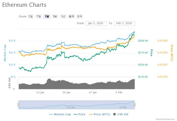Click the $15 B market cap axis label
Screen dimensions: 177x121
coord(12,53)
